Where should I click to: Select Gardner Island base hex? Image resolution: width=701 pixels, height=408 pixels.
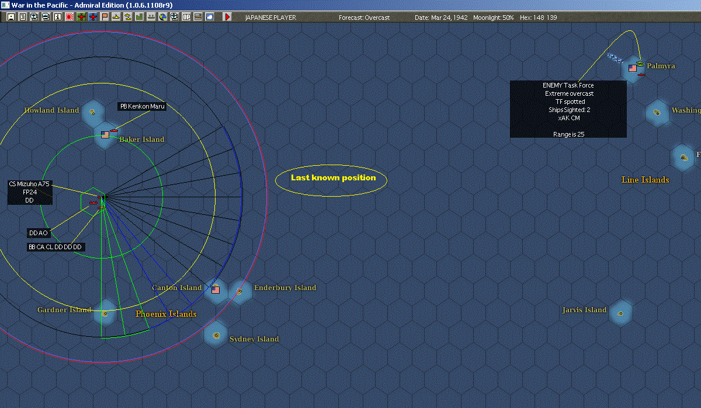(x=105, y=313)
